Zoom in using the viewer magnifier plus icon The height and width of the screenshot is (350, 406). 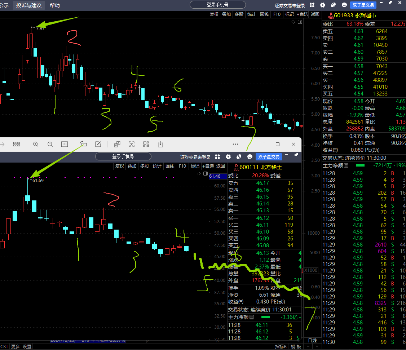36,144
